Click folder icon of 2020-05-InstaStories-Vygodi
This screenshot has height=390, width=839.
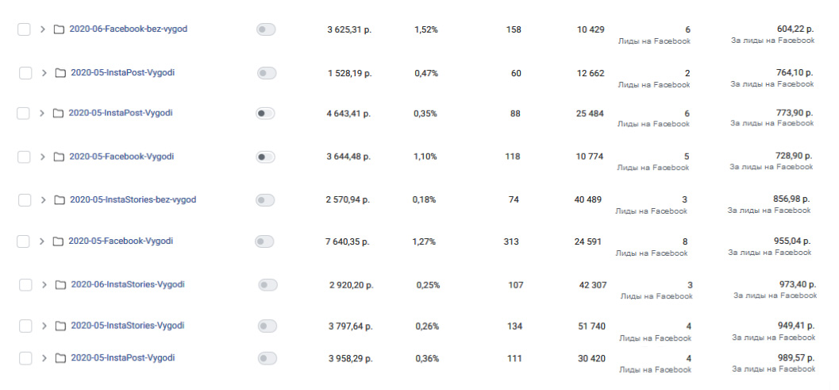60,326
